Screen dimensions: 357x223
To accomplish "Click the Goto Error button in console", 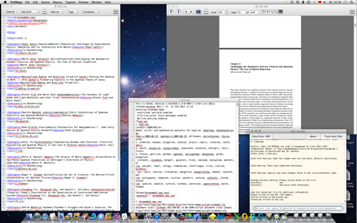I will click(261, 136).
